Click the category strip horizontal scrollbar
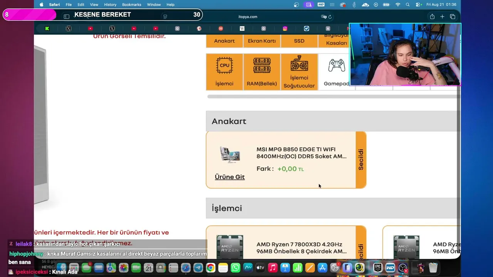Image resolution: width=493 pixels, height=277 pixels. pyautogui.click(x=333, y=96)
